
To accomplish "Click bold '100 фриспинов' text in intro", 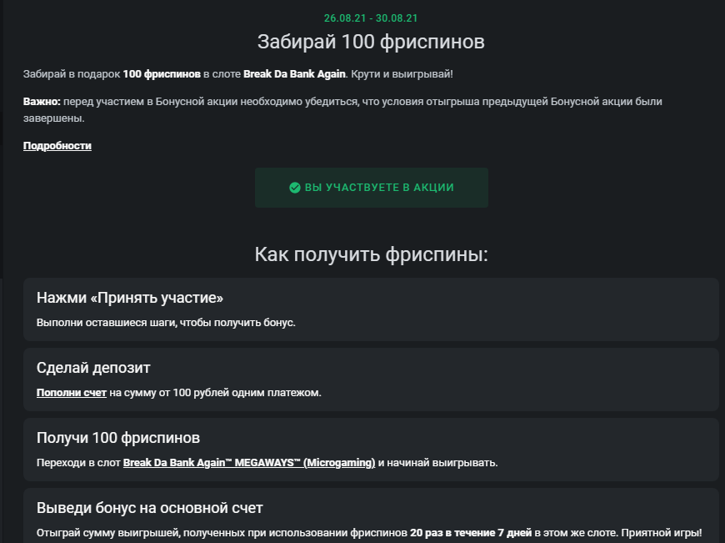I will pos(162,74).
